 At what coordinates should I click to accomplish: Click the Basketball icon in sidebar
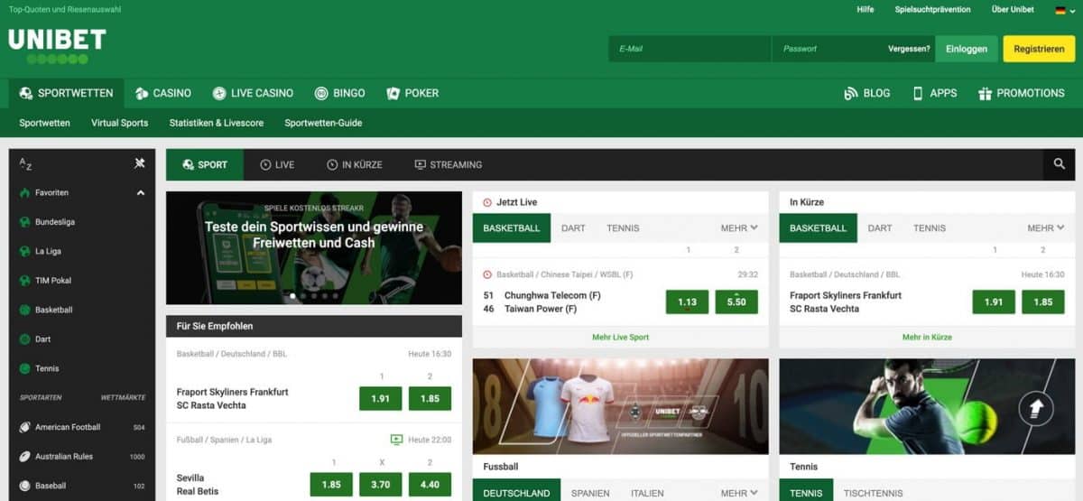25,310
